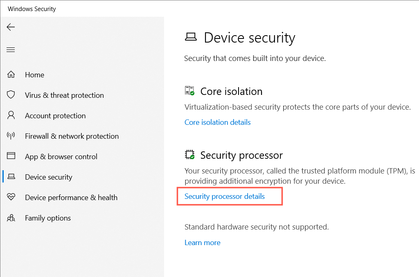Click the Security processor chip icon
Viewport: 419px width, 277px height.
coord(189,155)
